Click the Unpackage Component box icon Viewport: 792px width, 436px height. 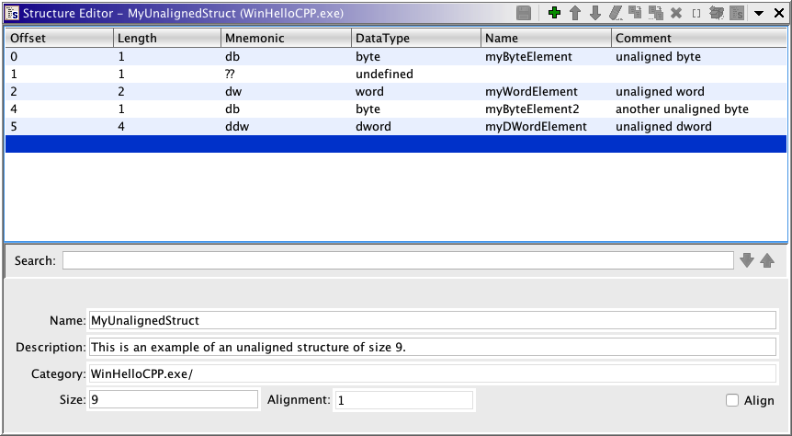[717, 13]
